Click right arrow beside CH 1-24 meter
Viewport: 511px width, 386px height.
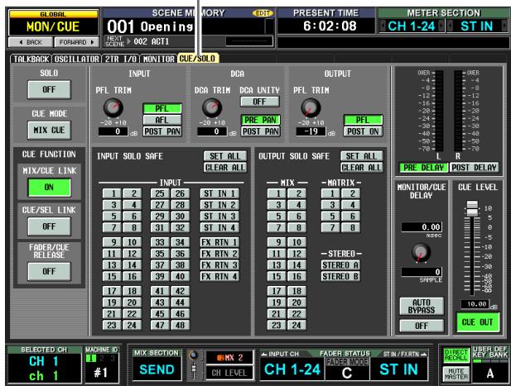(x=441, y=26)
